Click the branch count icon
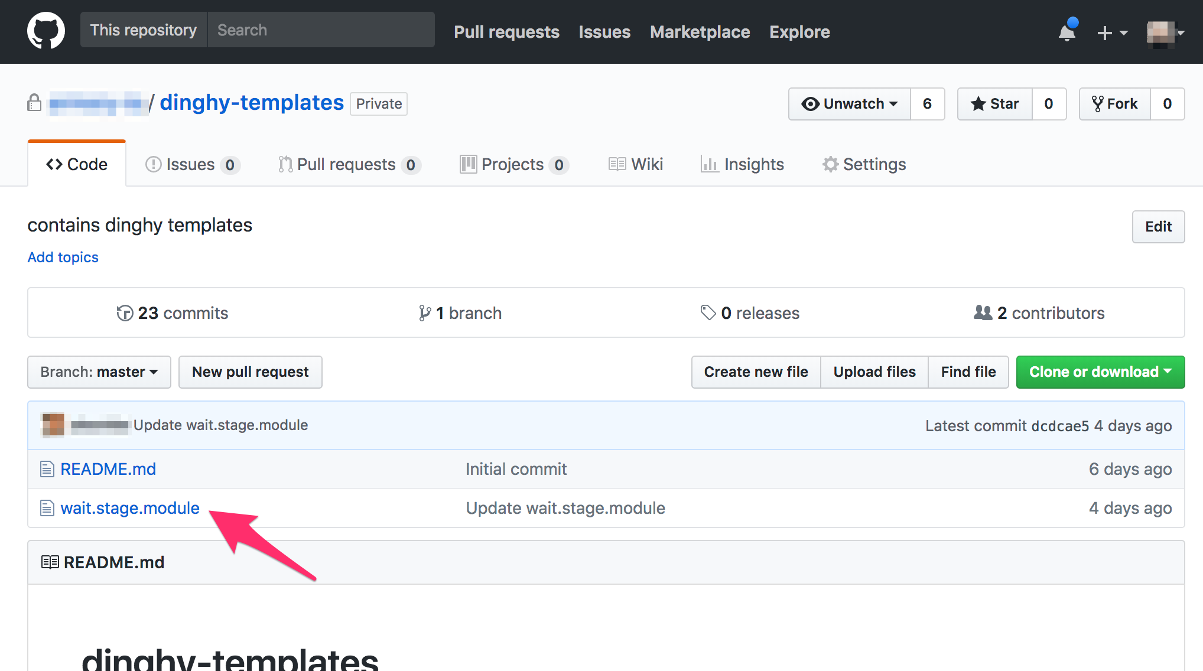The height and width of the screenshot is (671, 1203). coord(424,313)
